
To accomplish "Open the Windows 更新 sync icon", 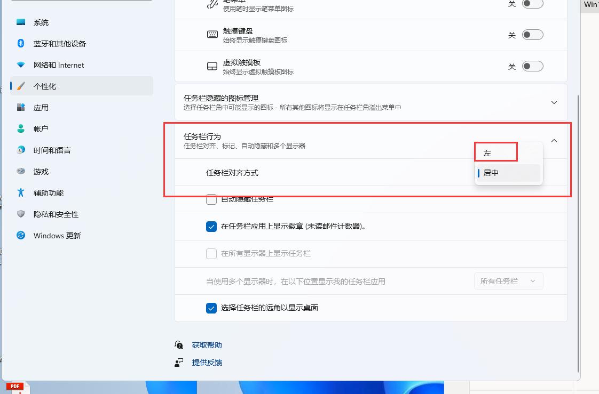I will coord(21,236).
